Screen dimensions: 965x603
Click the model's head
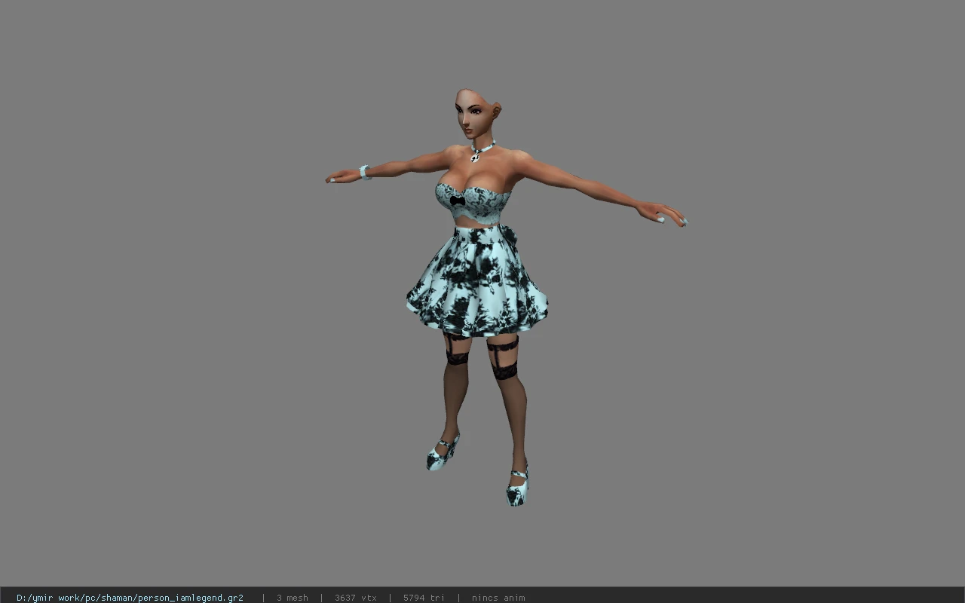477,113
